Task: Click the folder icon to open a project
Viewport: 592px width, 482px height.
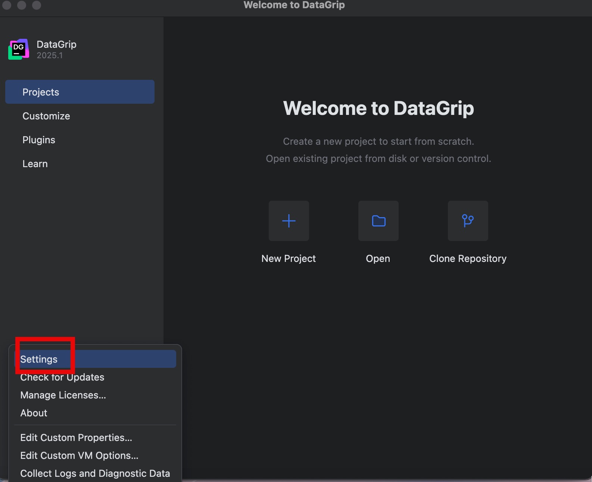Action: click(378, 221)
